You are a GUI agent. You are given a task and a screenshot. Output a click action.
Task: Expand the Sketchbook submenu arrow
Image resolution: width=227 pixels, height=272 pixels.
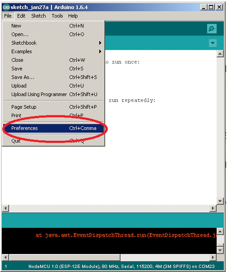click(100, 43)
